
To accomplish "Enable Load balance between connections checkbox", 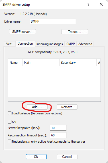I will coord(9,113).
